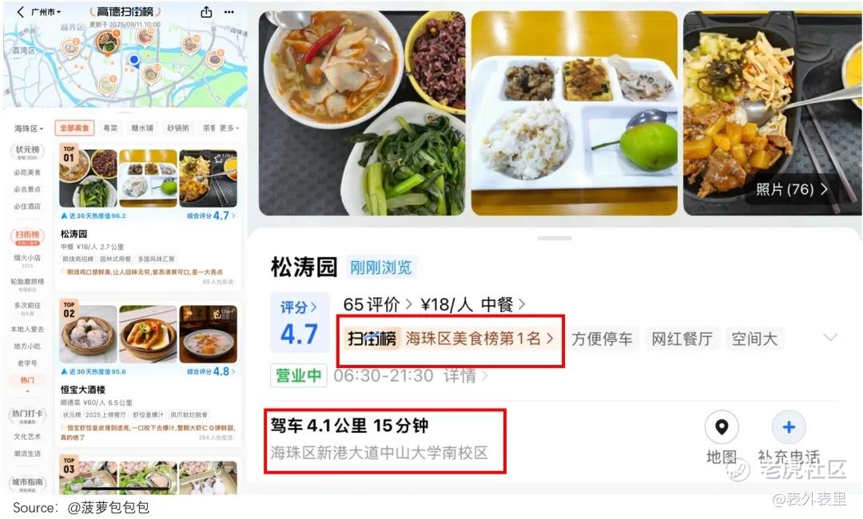Tap the 地图 location pin icon
Image resolution: width=863 pixels, height=519 pixels.
coord(722,426)
